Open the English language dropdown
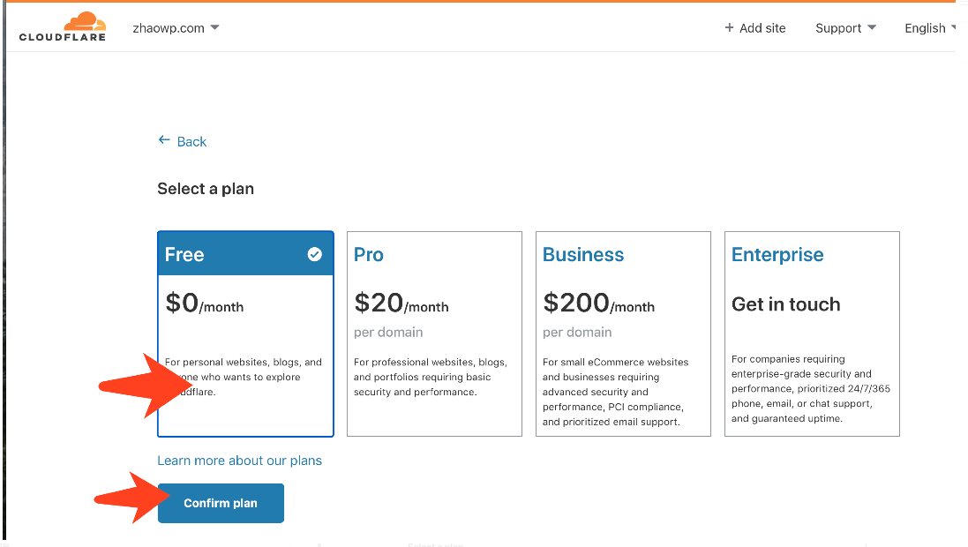The height and width of the screenshot is (547, 968). coord(930,28)
